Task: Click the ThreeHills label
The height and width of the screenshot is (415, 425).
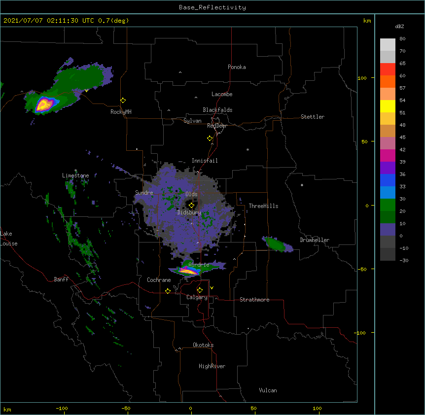Action: (263, 206)
